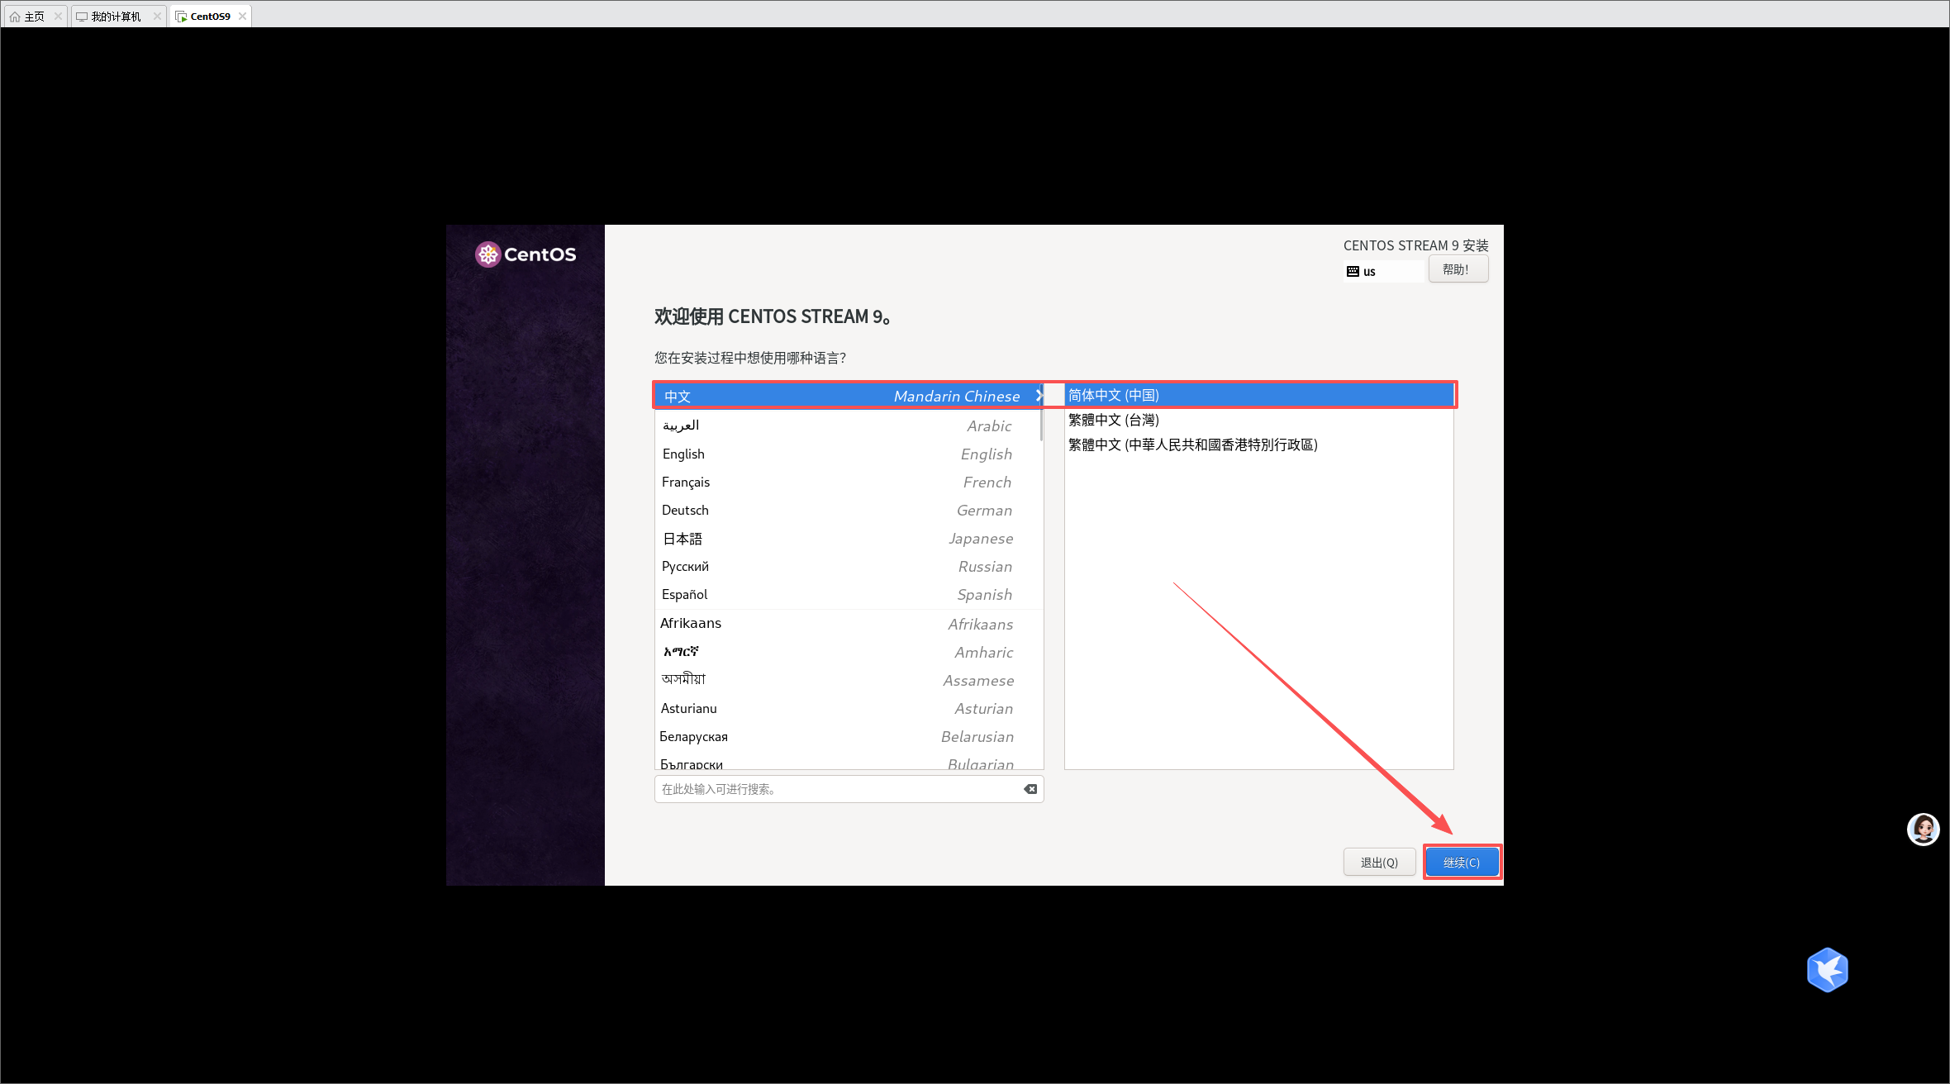Switch to the 我的计算机 tab

pos(119,16)
